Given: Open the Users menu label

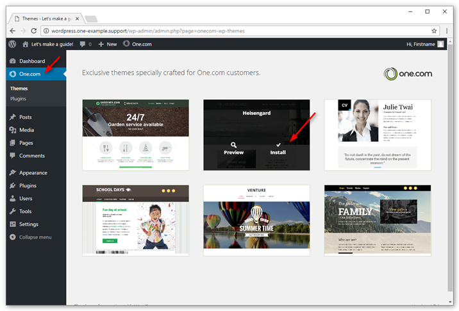Looking at the screenshot, I should (26, 199).
